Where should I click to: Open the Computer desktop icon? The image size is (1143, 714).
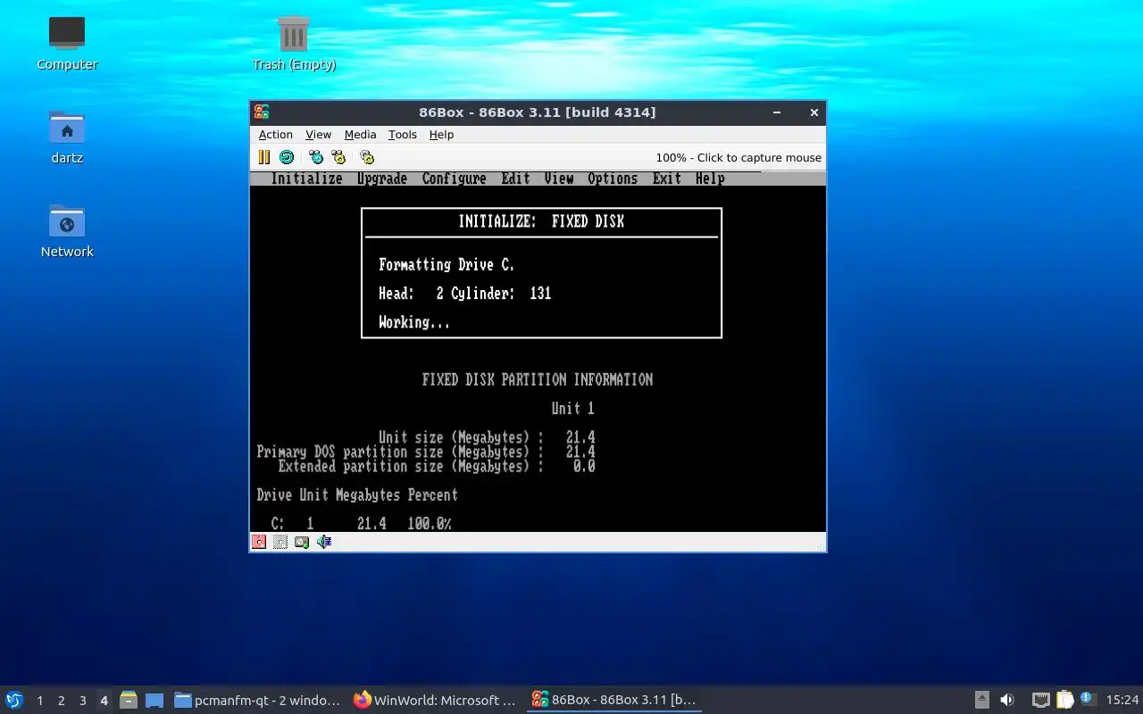pos(67,43)
